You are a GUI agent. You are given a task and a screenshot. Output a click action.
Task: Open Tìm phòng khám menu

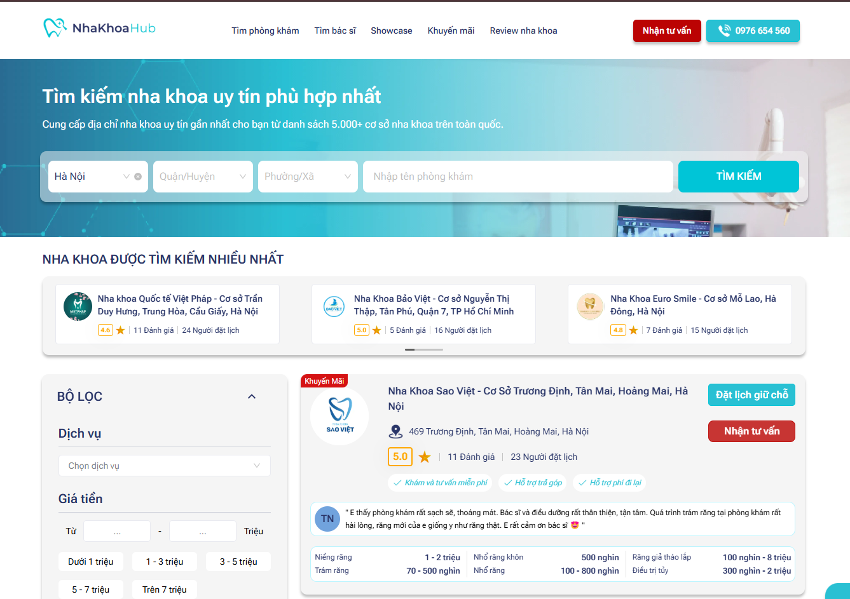tap(265, 30)
